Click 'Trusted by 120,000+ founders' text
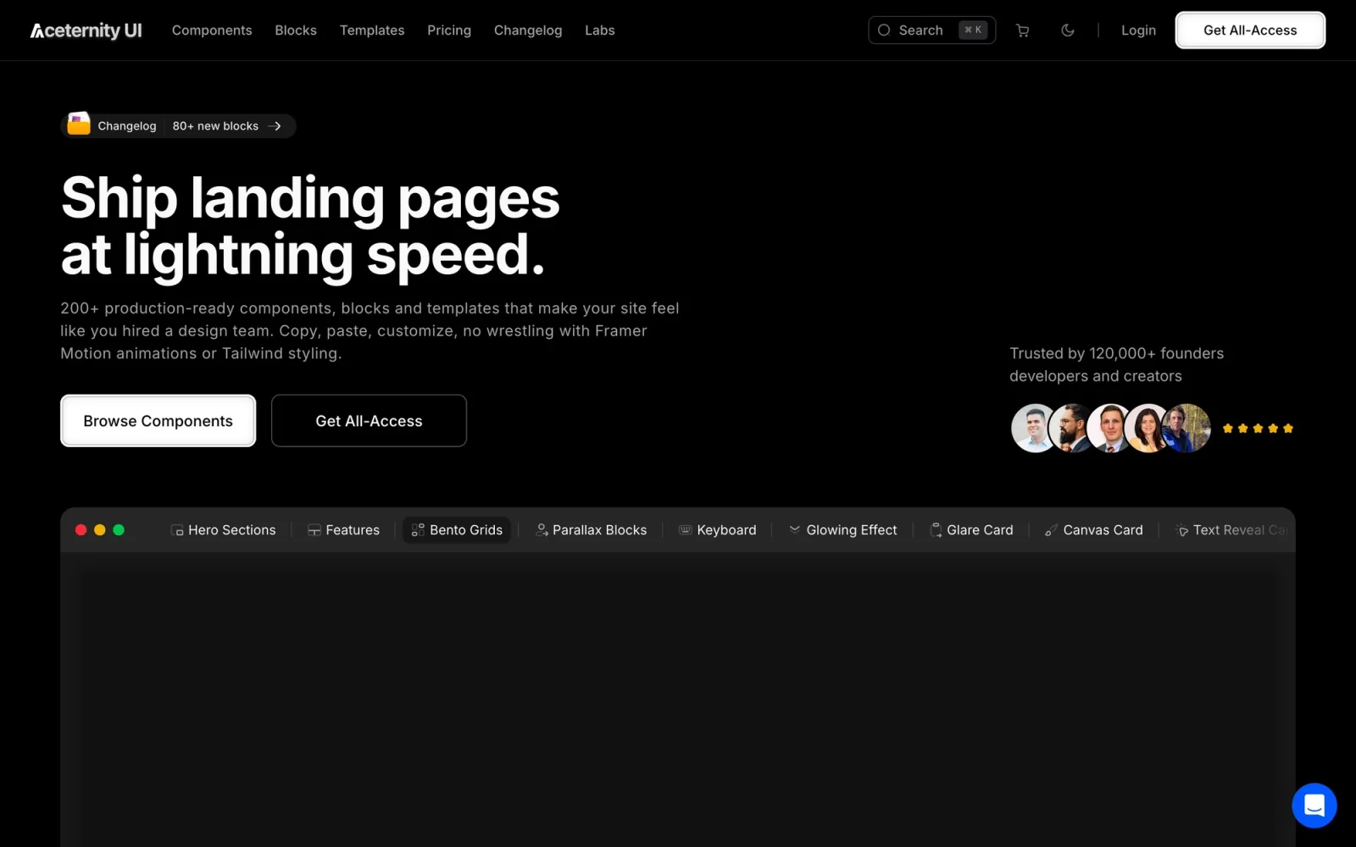The width and height of the screenshot is (1356, 847). [x=1116, y=364]
